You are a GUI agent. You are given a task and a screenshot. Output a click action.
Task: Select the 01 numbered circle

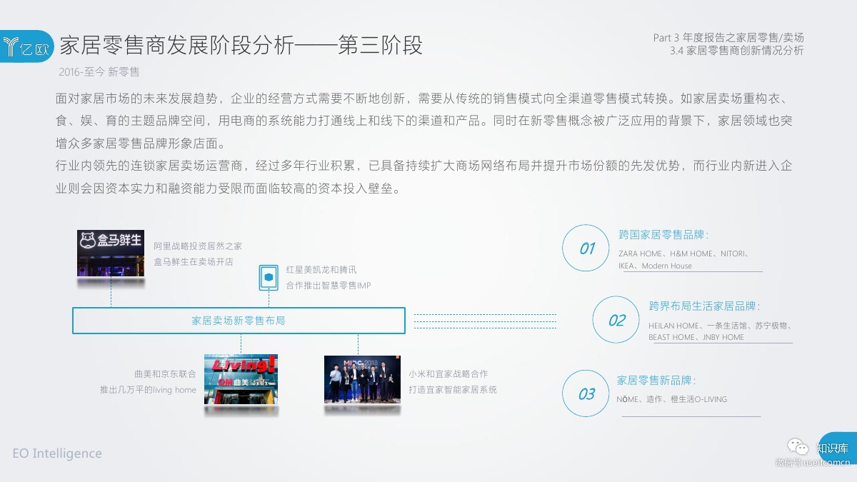click(x=586, y=248)
